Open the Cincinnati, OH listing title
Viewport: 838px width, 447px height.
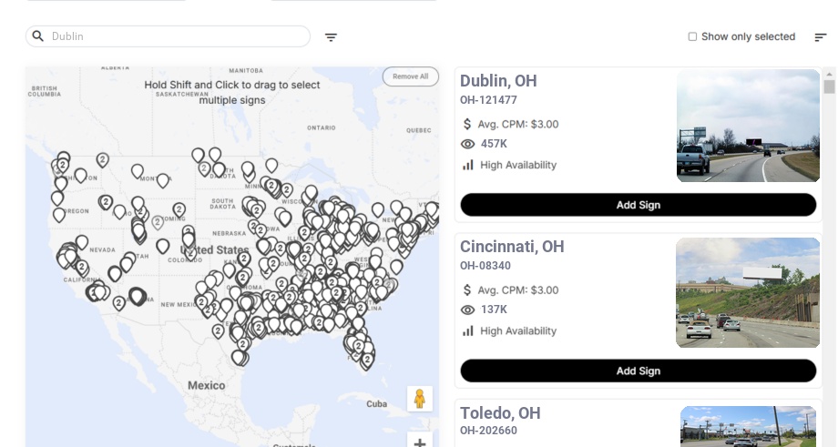tap(512, 247)
